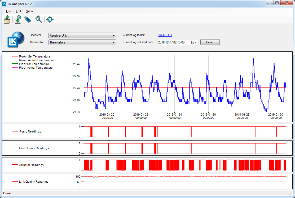Screen dimensions: 295x198
Task: Click the Room Set Temperature legend entry
Action: click(34, 56)
